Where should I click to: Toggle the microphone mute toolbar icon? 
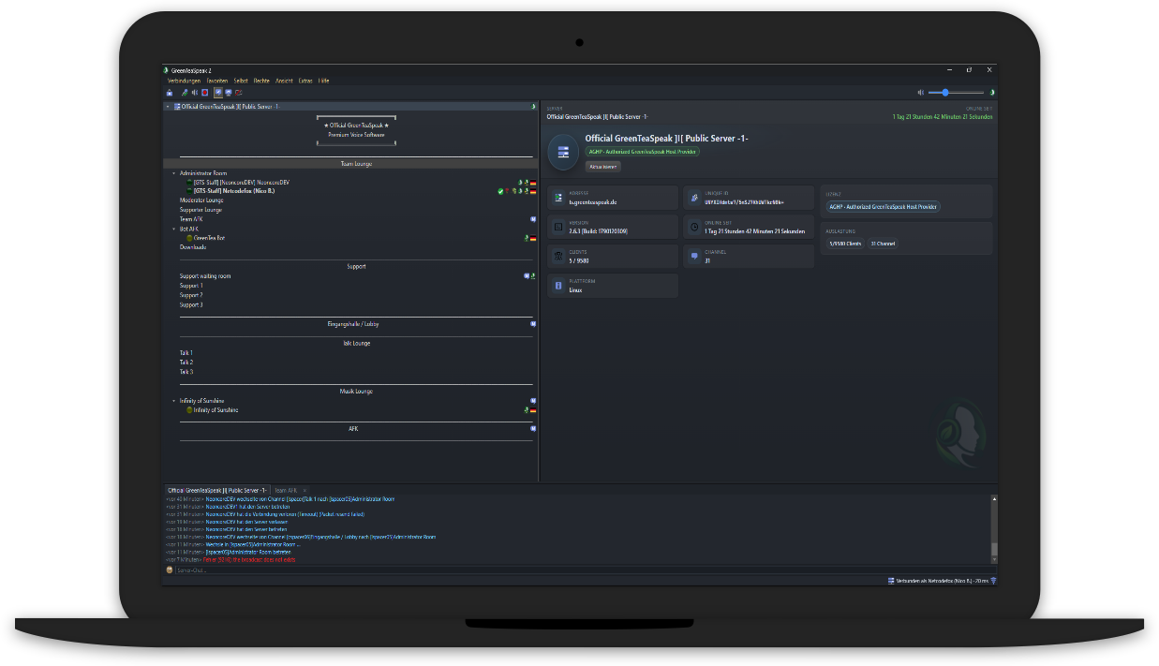click(x=185, y=93)
